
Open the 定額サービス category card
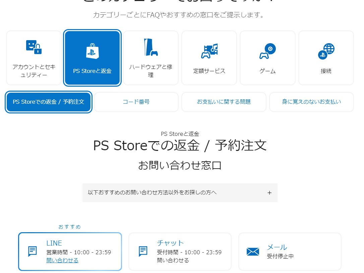tap(209, 58)
